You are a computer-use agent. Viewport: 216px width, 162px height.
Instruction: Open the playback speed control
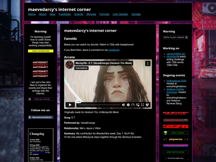pyautogui.click(x=133, y=105)
